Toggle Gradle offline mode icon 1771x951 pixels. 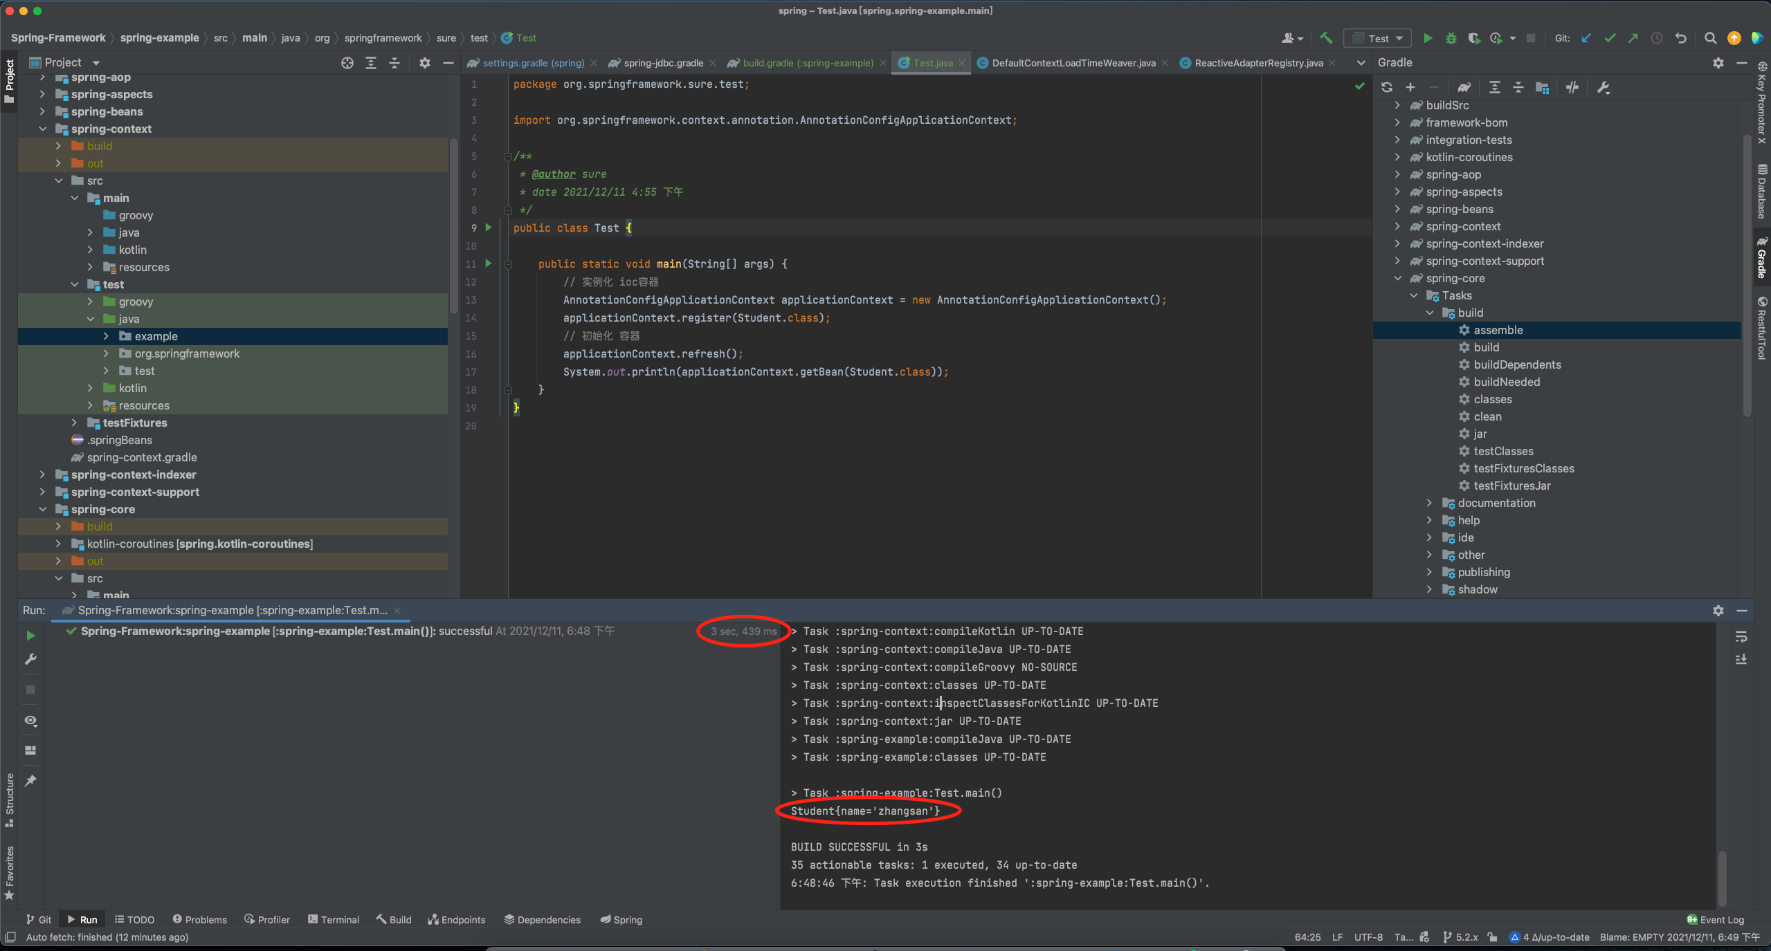[x=1572, y=88]
